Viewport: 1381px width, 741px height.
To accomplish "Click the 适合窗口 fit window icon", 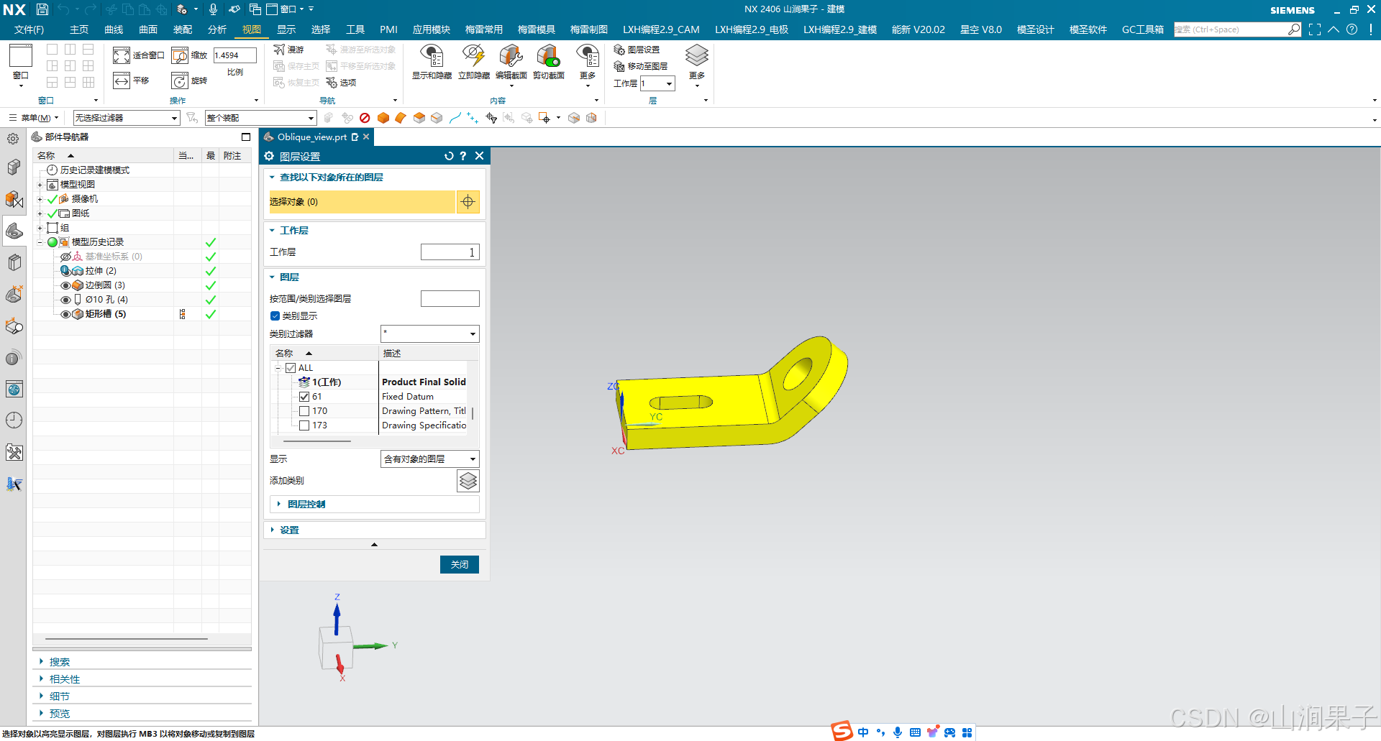I will (122, 55).
